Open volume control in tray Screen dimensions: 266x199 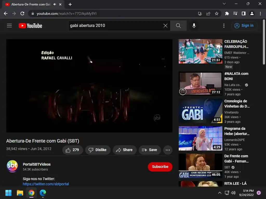pyautogui.click(x=234, y=193)
